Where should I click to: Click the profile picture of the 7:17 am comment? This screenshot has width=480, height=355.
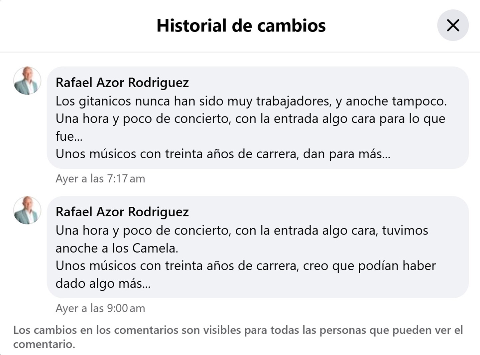click(27, 81)
